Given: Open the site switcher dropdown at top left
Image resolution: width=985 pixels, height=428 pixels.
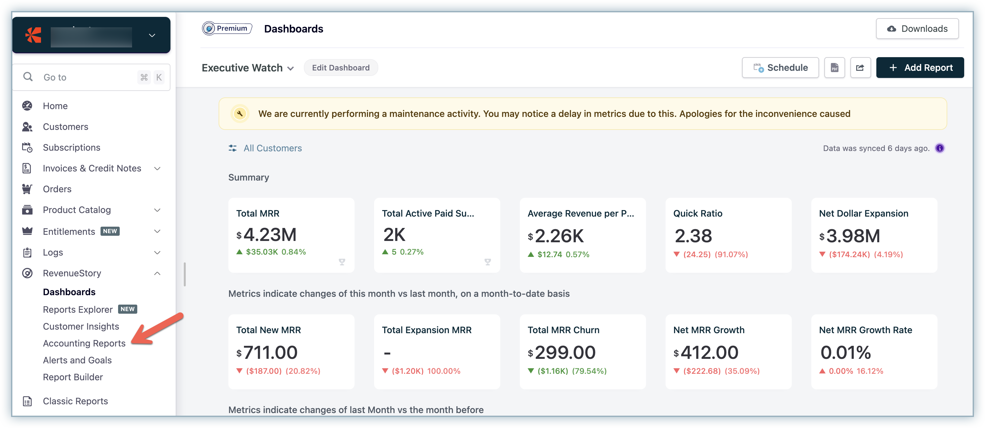Looking at the screenshot, I should pyautogui.click(x=152, y=35).
